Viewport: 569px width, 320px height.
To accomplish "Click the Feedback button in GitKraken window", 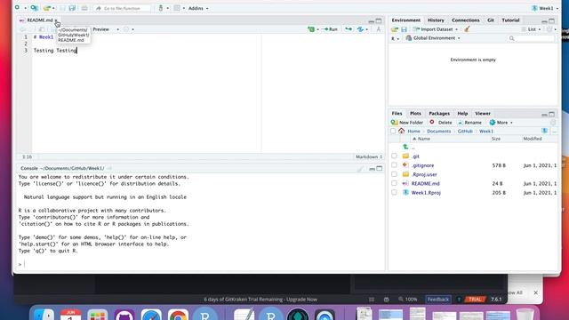I will [438, 300].
